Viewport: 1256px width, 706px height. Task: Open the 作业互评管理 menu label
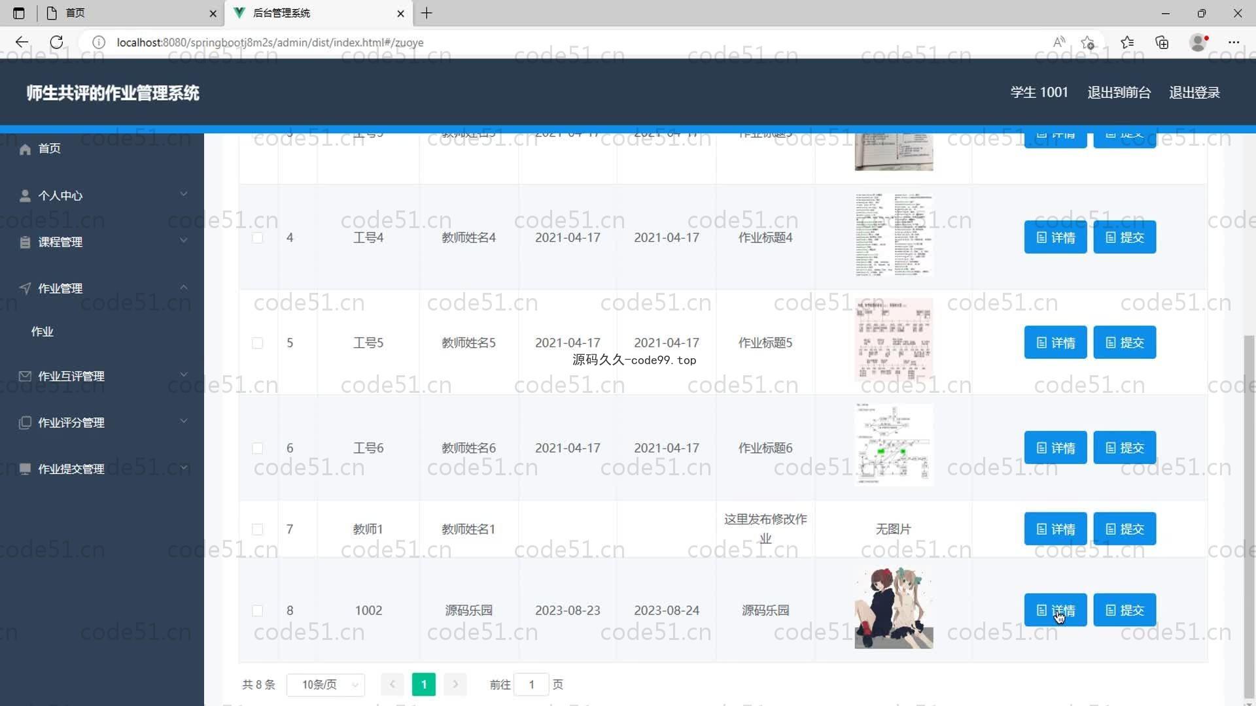click(71, 376)
